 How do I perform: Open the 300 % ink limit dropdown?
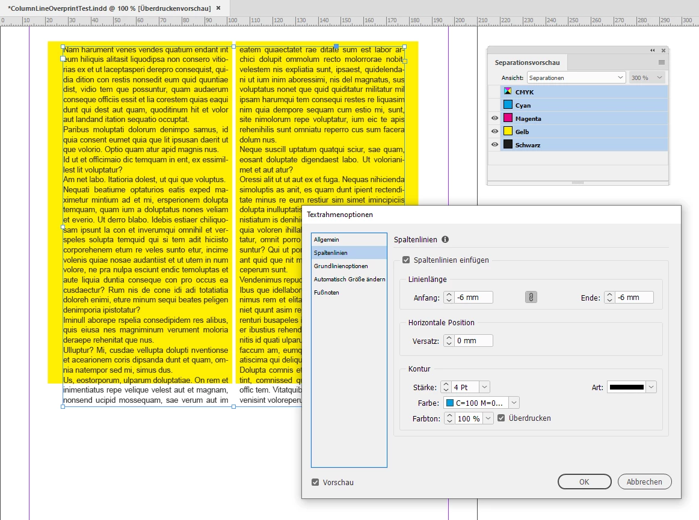(x=647, y=78)
